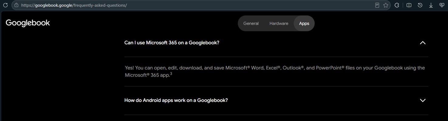
Task: Click the Googlebook logo
Action: click(28, 23)
